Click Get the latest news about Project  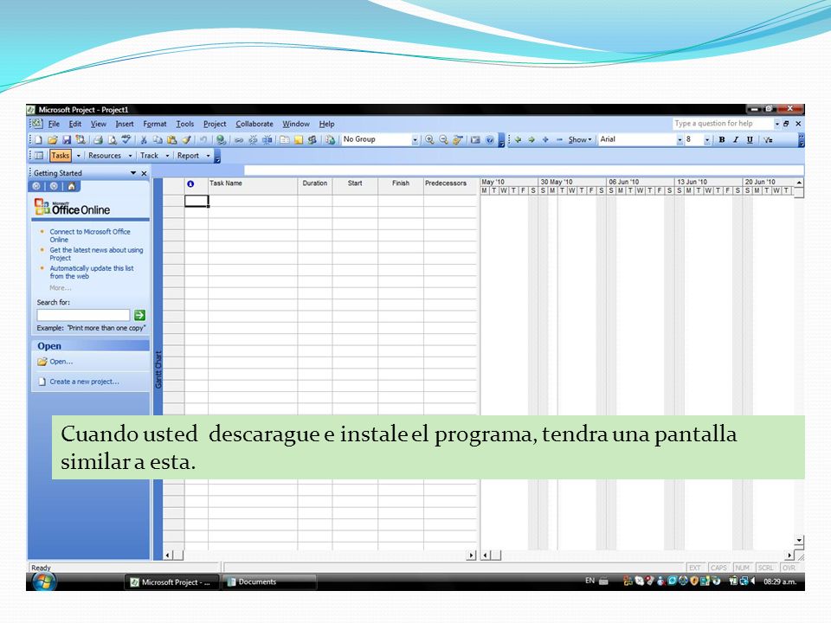[x=96, y=254]
